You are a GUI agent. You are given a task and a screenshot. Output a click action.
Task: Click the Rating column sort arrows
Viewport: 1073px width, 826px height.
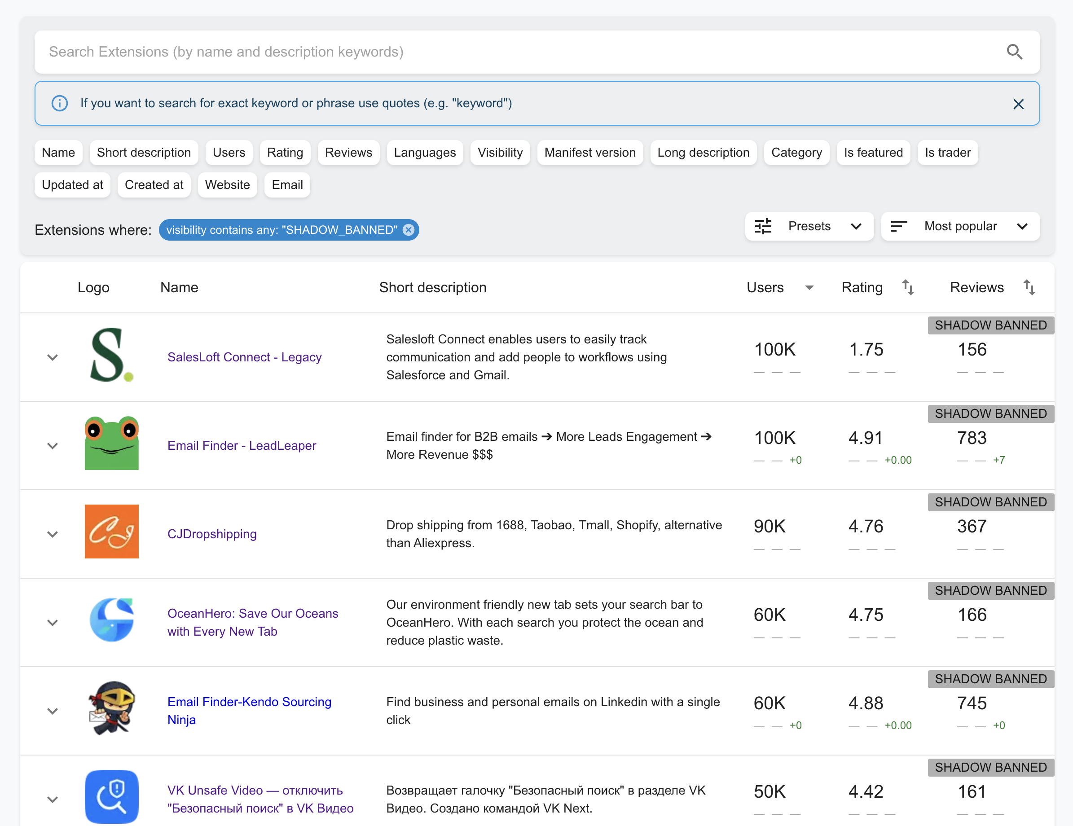point(908,287)
